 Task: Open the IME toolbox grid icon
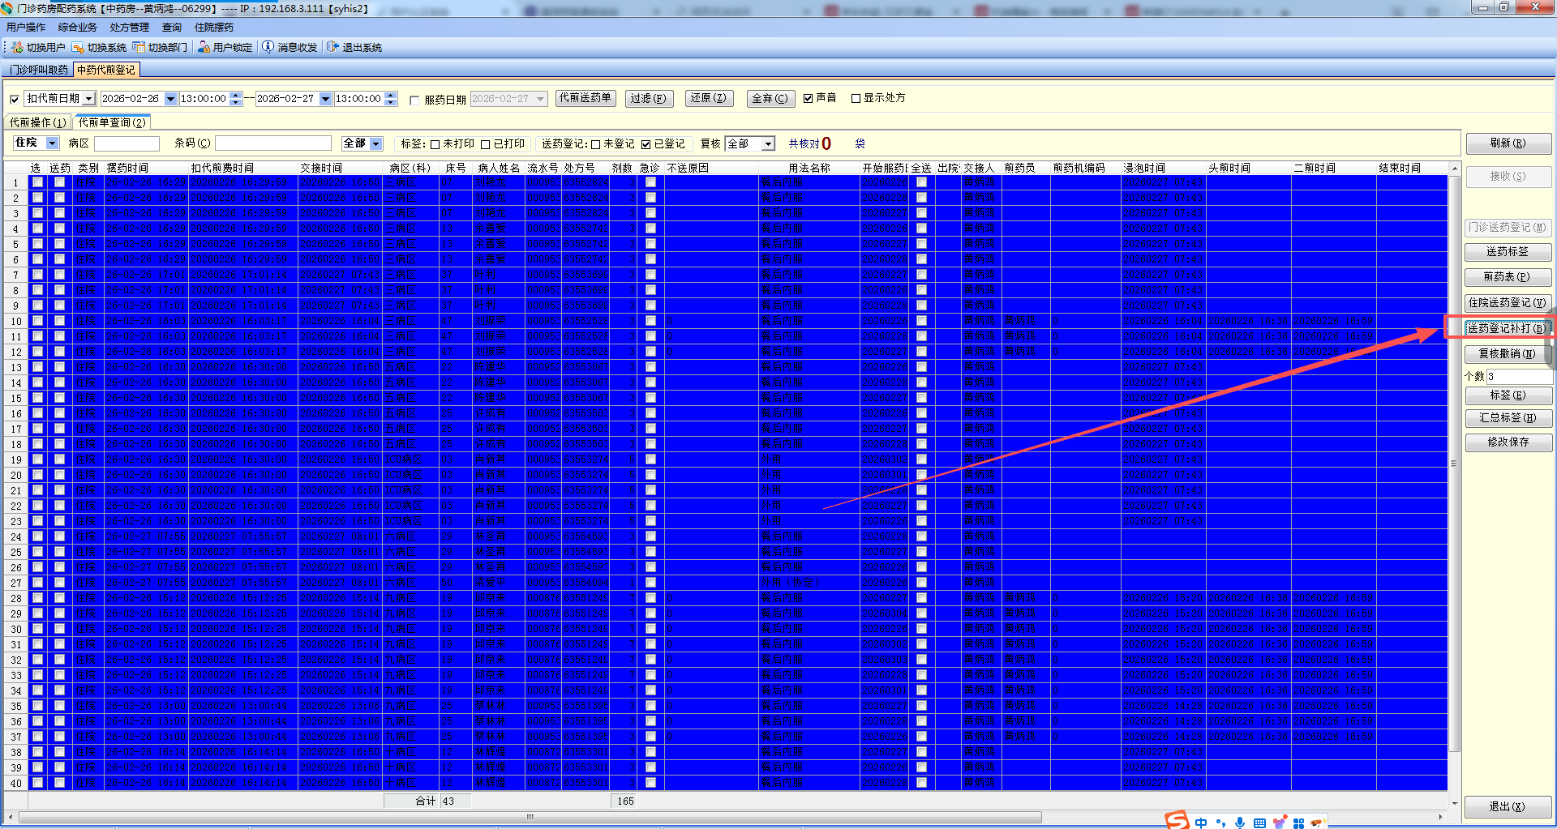[x=1298, y=823]
